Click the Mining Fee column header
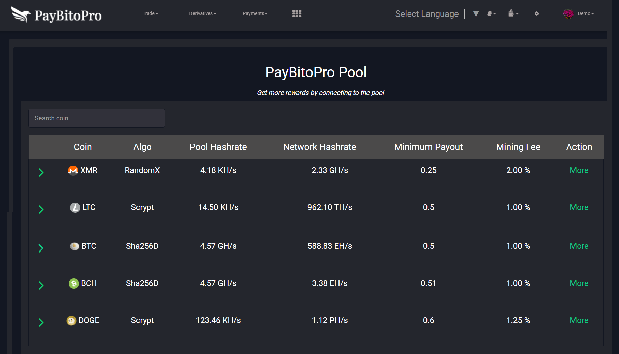The height and width of the screenshot is (354, 619). [x=518, y=147]
